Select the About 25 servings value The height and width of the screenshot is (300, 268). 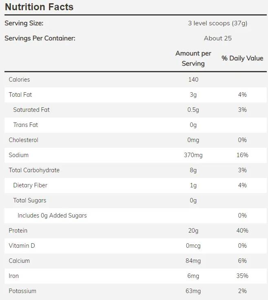coord(217,38)
